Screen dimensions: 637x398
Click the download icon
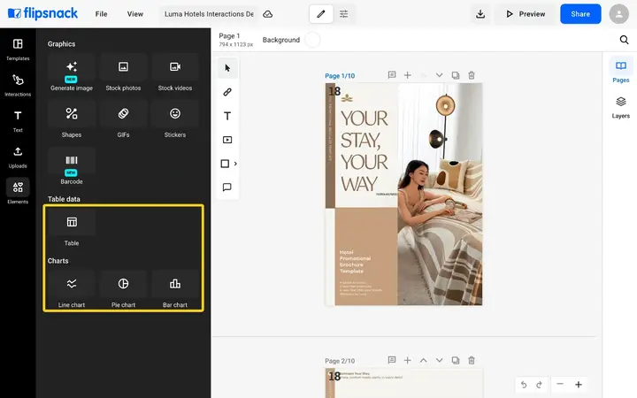pos(480,14)
